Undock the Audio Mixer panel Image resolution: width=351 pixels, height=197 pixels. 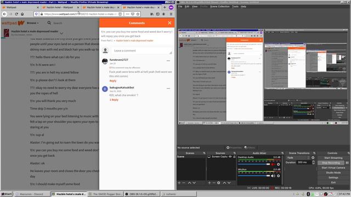click(x=282, y=153)
